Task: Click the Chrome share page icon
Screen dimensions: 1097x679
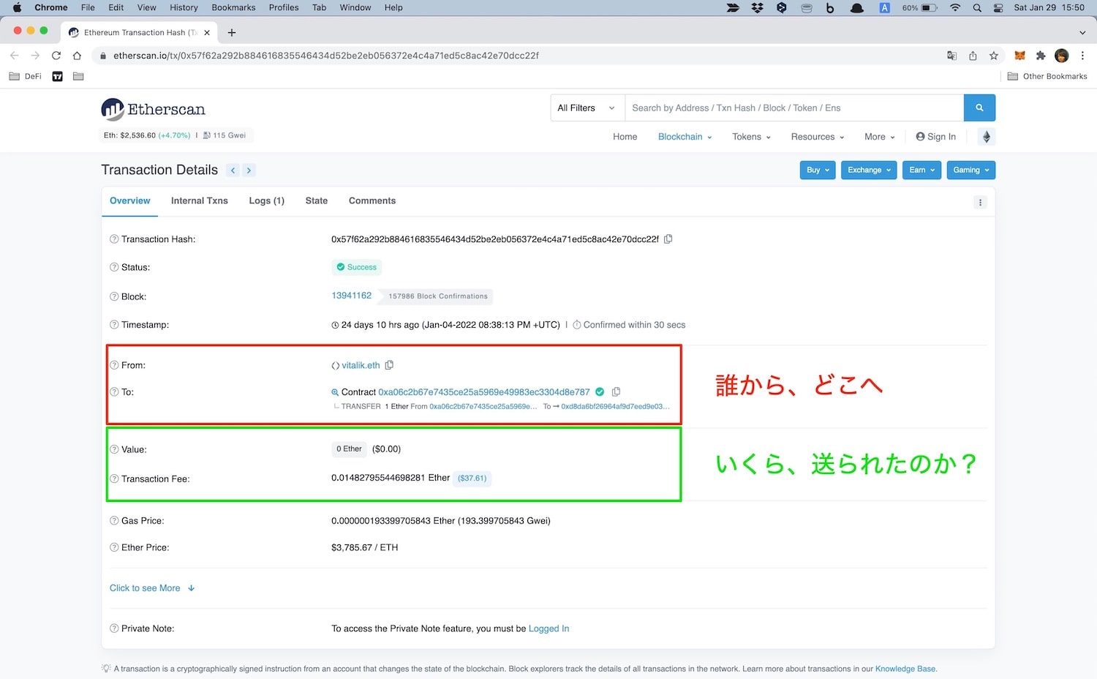Action: [973, 56]
